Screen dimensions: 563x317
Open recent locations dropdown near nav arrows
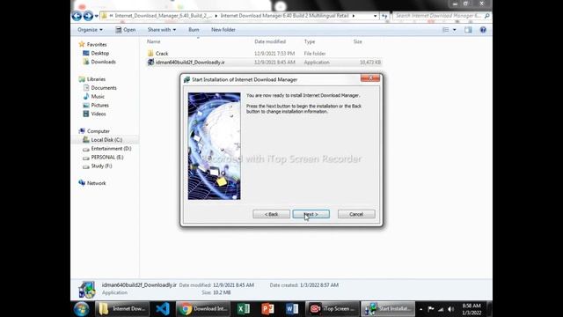coord(96,16)
